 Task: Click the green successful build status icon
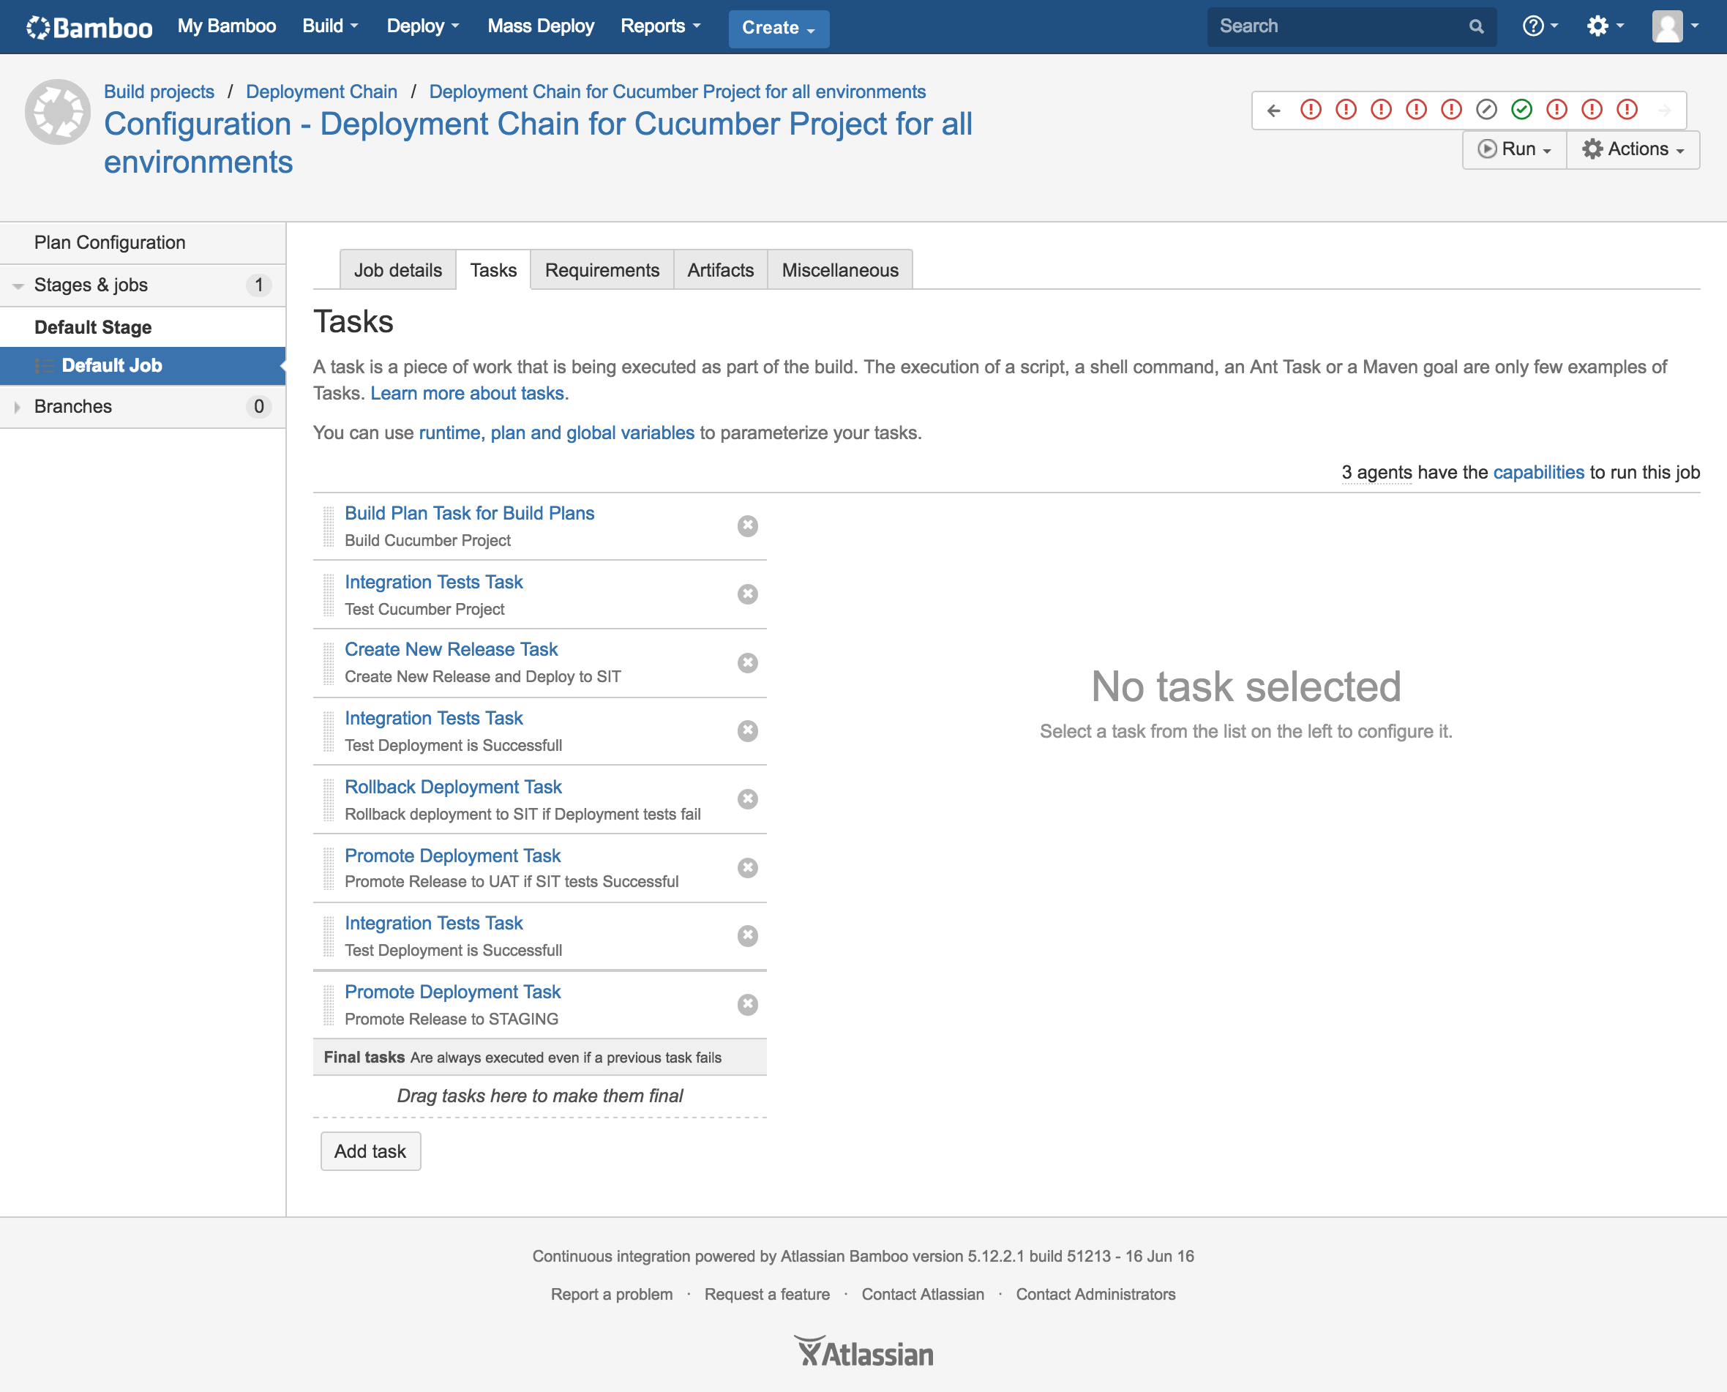pos(1521,109)
